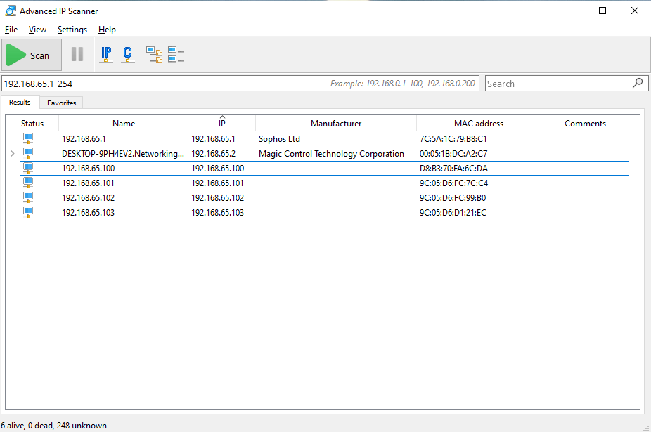Screen dimensions: 651x432
Task: Click the class C subnet icon
Action: [x=127, y=54]
